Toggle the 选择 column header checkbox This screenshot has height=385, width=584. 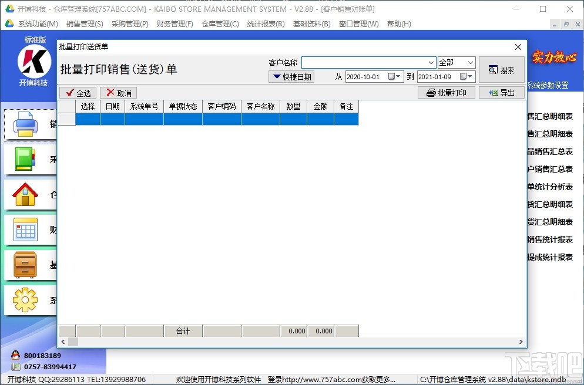[88, 106]
